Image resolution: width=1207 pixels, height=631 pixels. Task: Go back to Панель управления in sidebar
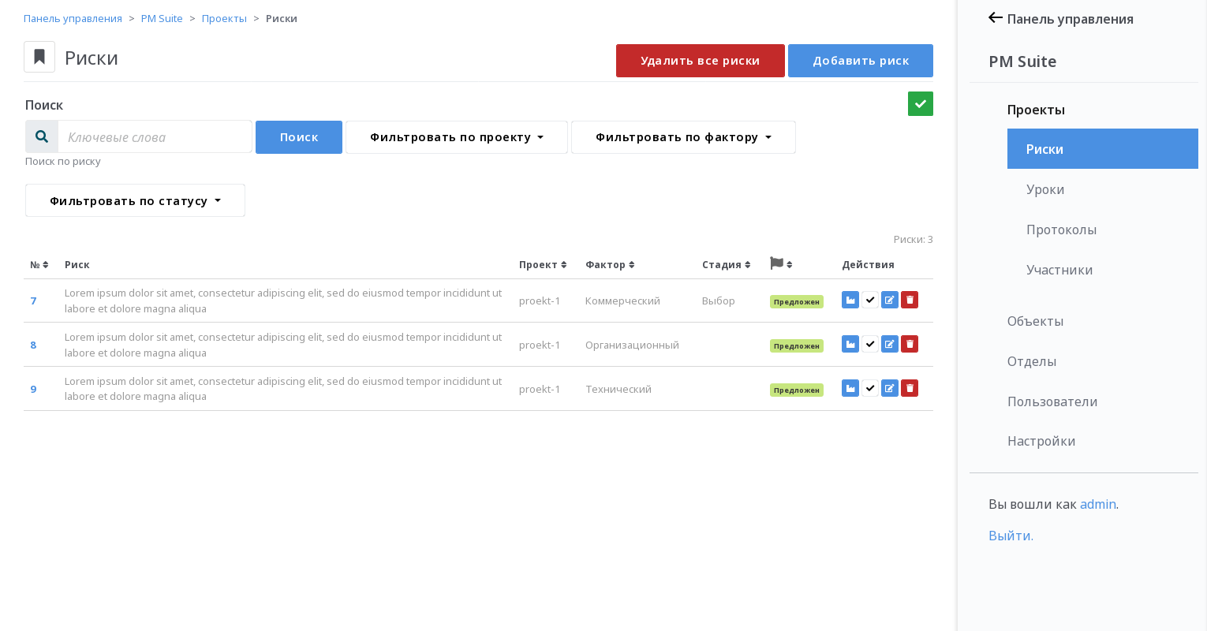pyautogui.click(x=1061, y=19)
